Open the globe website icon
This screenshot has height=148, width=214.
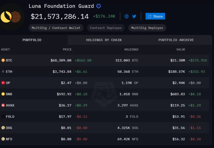(127, 16)
